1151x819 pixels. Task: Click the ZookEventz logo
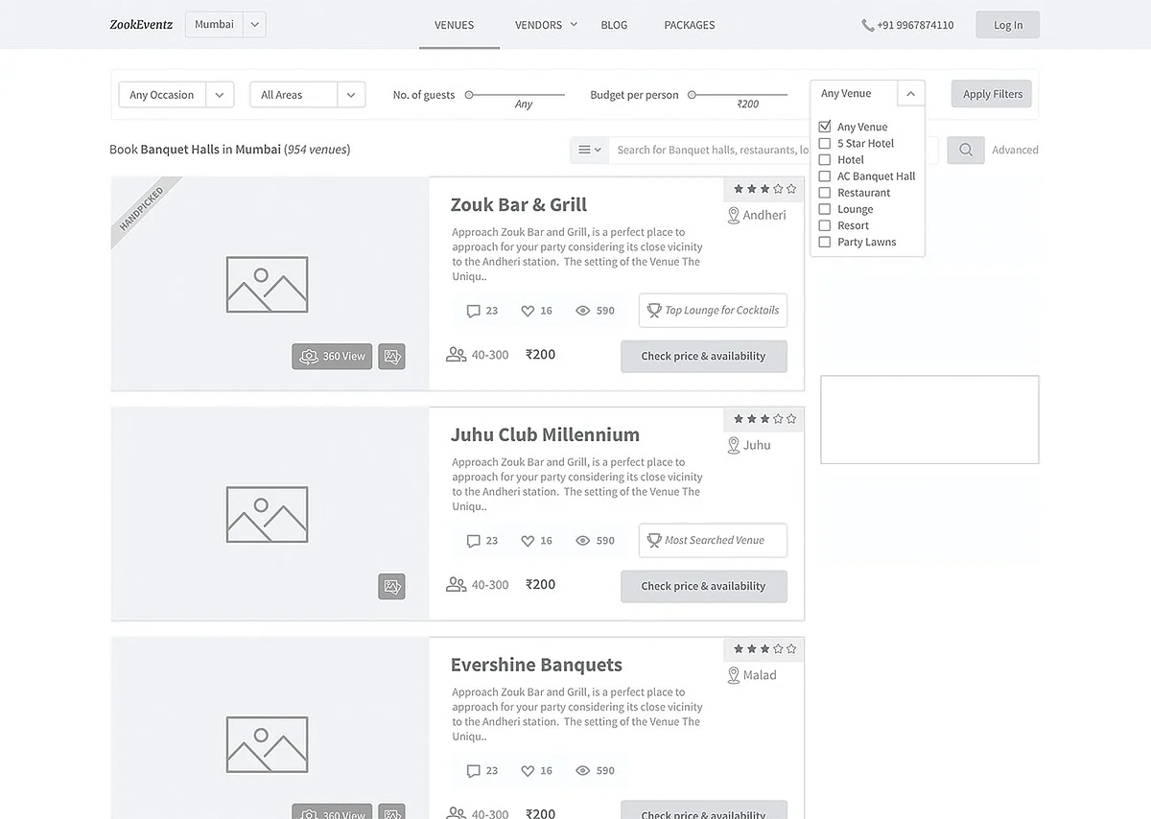click(x=141, y=25)
